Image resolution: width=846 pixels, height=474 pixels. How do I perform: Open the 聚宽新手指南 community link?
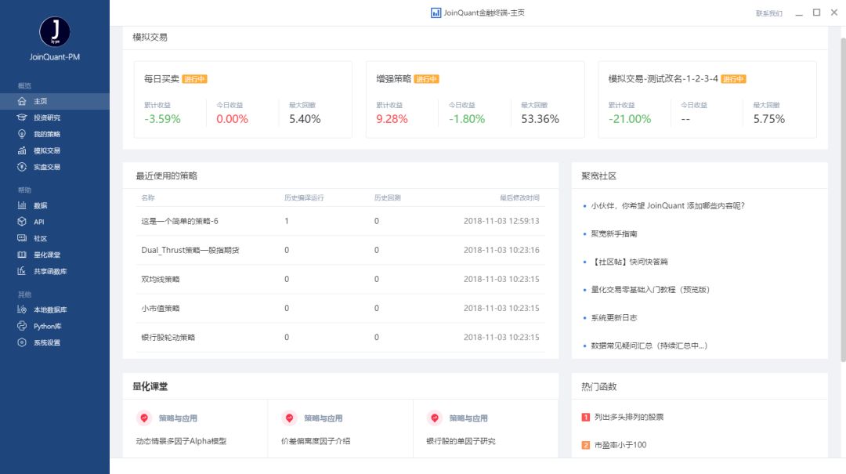point(614,233)
